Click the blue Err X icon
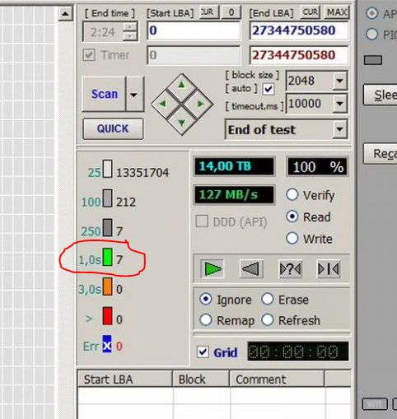Screen dimensions: 397x419 click(x=107, y=344)
